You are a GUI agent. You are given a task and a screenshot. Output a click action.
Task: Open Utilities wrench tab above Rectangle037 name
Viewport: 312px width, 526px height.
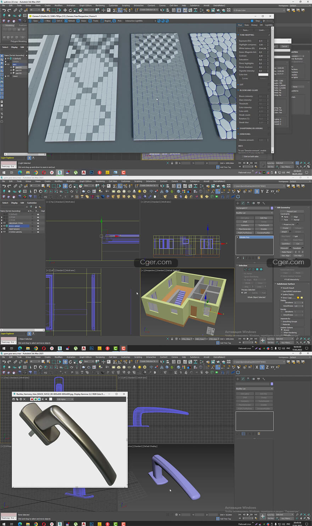(x=264, y=203)
